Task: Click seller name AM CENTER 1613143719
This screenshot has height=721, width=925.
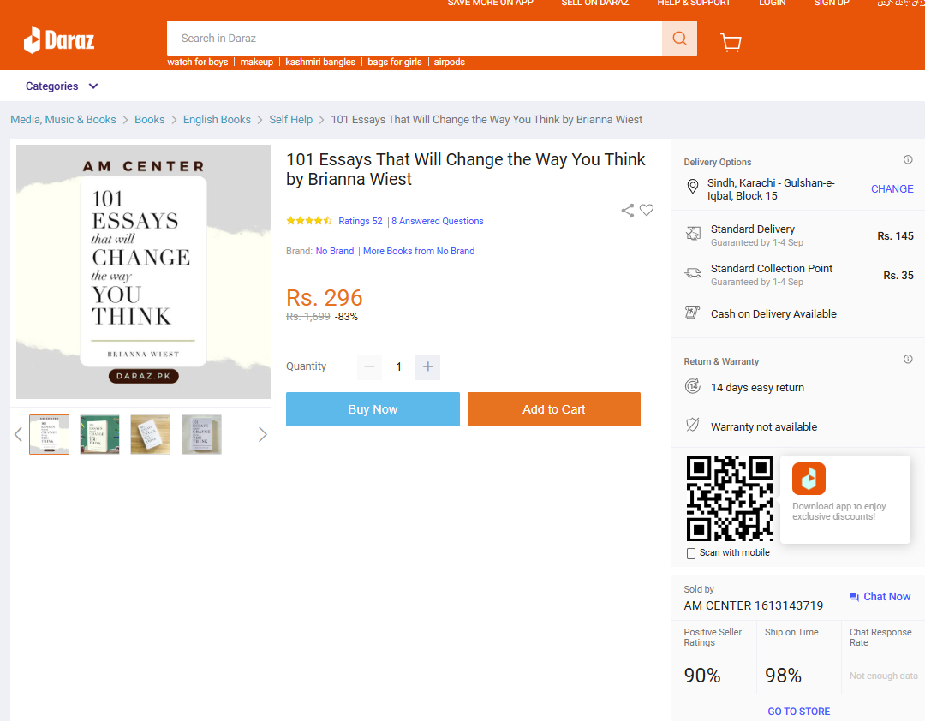Action: [x=754, y=606]
